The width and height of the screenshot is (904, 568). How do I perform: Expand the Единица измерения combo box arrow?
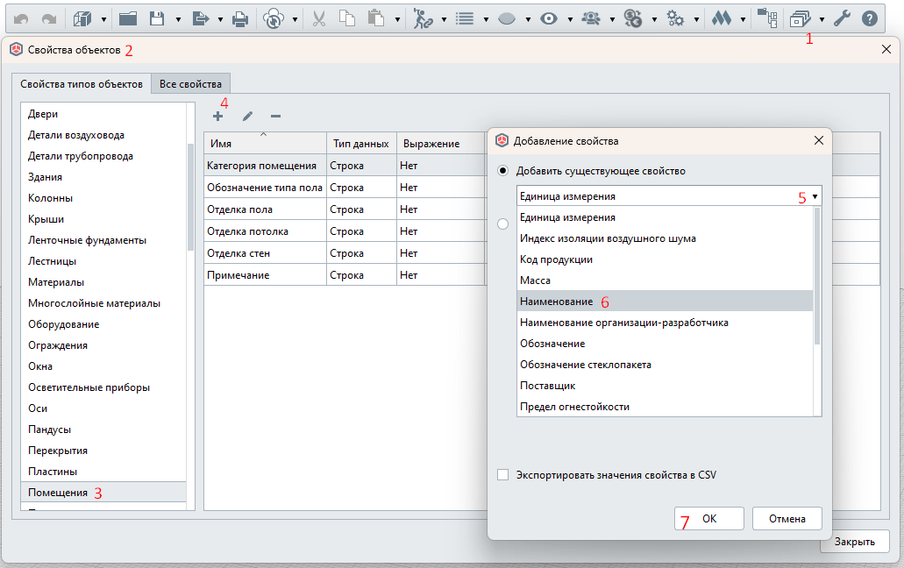click(815, 196)
